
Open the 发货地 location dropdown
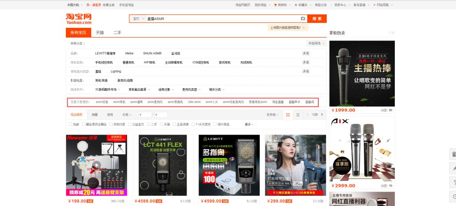pos(272,115)
